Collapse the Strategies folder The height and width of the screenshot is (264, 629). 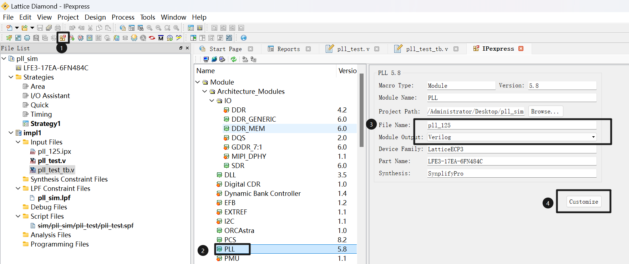(11, 77)
